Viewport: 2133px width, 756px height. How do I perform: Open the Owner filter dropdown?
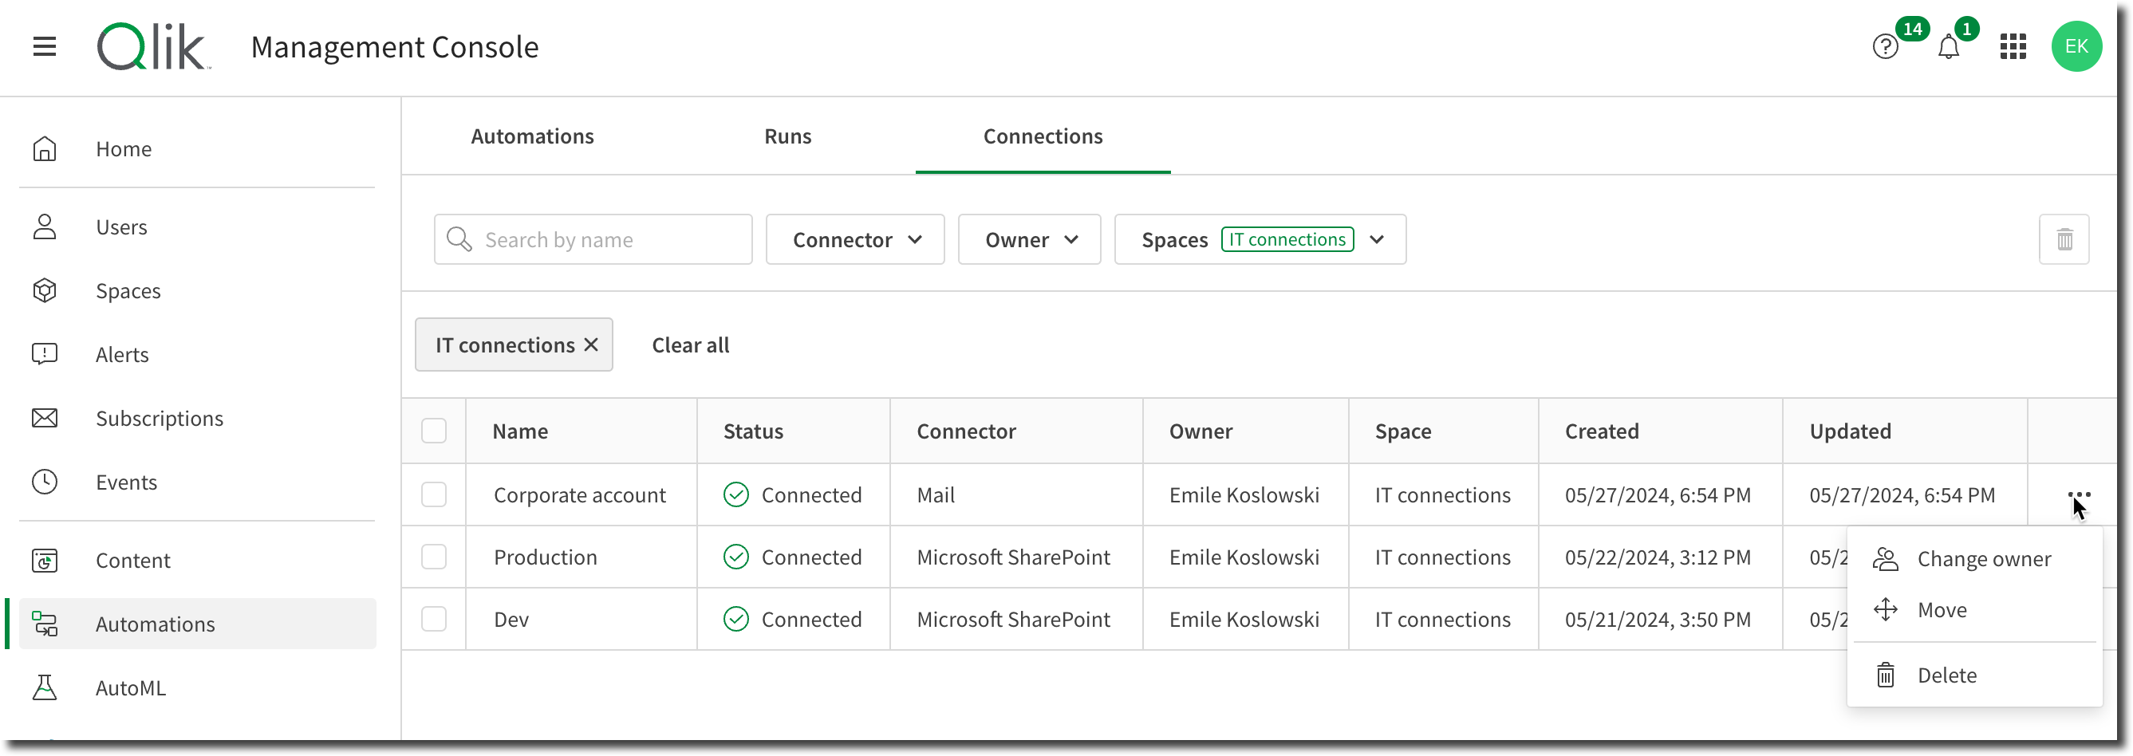[x=1029, y=239]
